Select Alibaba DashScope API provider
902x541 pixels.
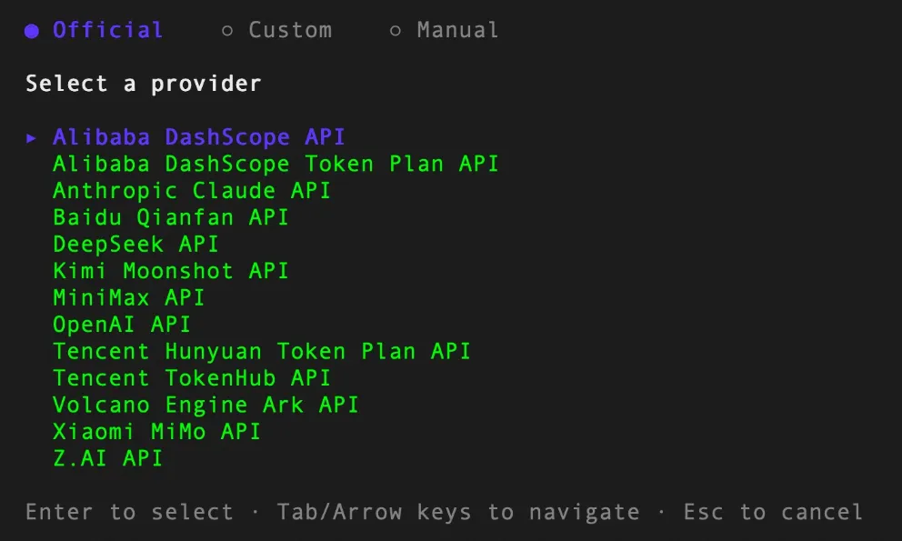click(198, 137)
